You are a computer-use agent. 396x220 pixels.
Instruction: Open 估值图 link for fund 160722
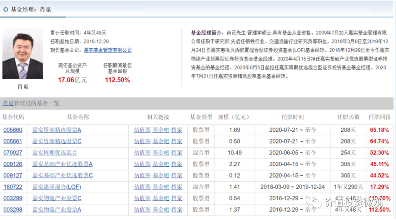click(142, 187)
